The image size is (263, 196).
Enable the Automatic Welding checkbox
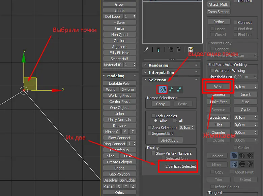click(212, 70)
